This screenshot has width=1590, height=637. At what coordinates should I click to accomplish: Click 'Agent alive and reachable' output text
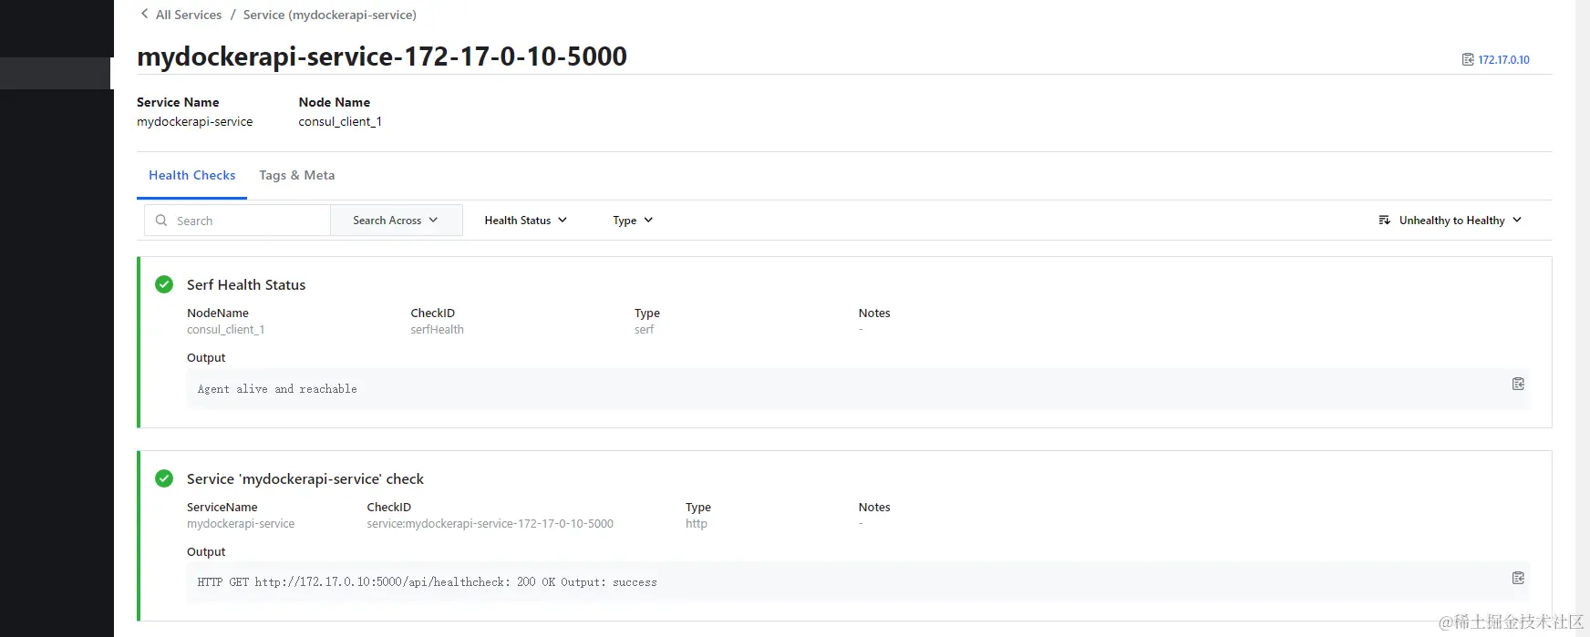[277, 389]
